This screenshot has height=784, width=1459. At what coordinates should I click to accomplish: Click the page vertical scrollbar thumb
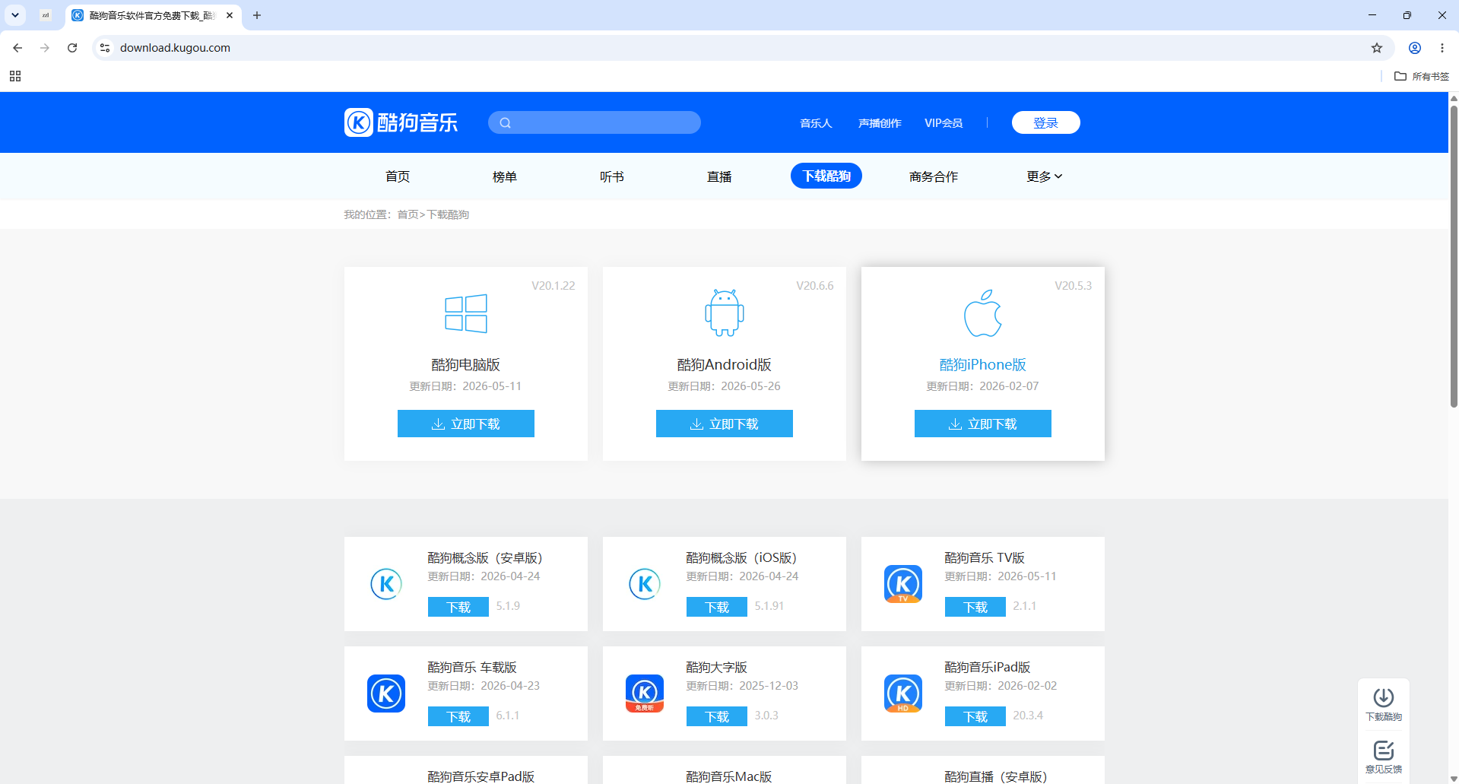point(1454,256)
